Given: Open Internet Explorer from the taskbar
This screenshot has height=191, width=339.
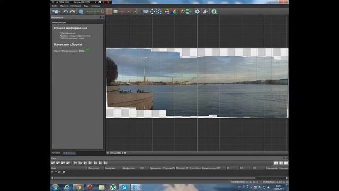Looking at the screenshot, I should click(67, 187).
